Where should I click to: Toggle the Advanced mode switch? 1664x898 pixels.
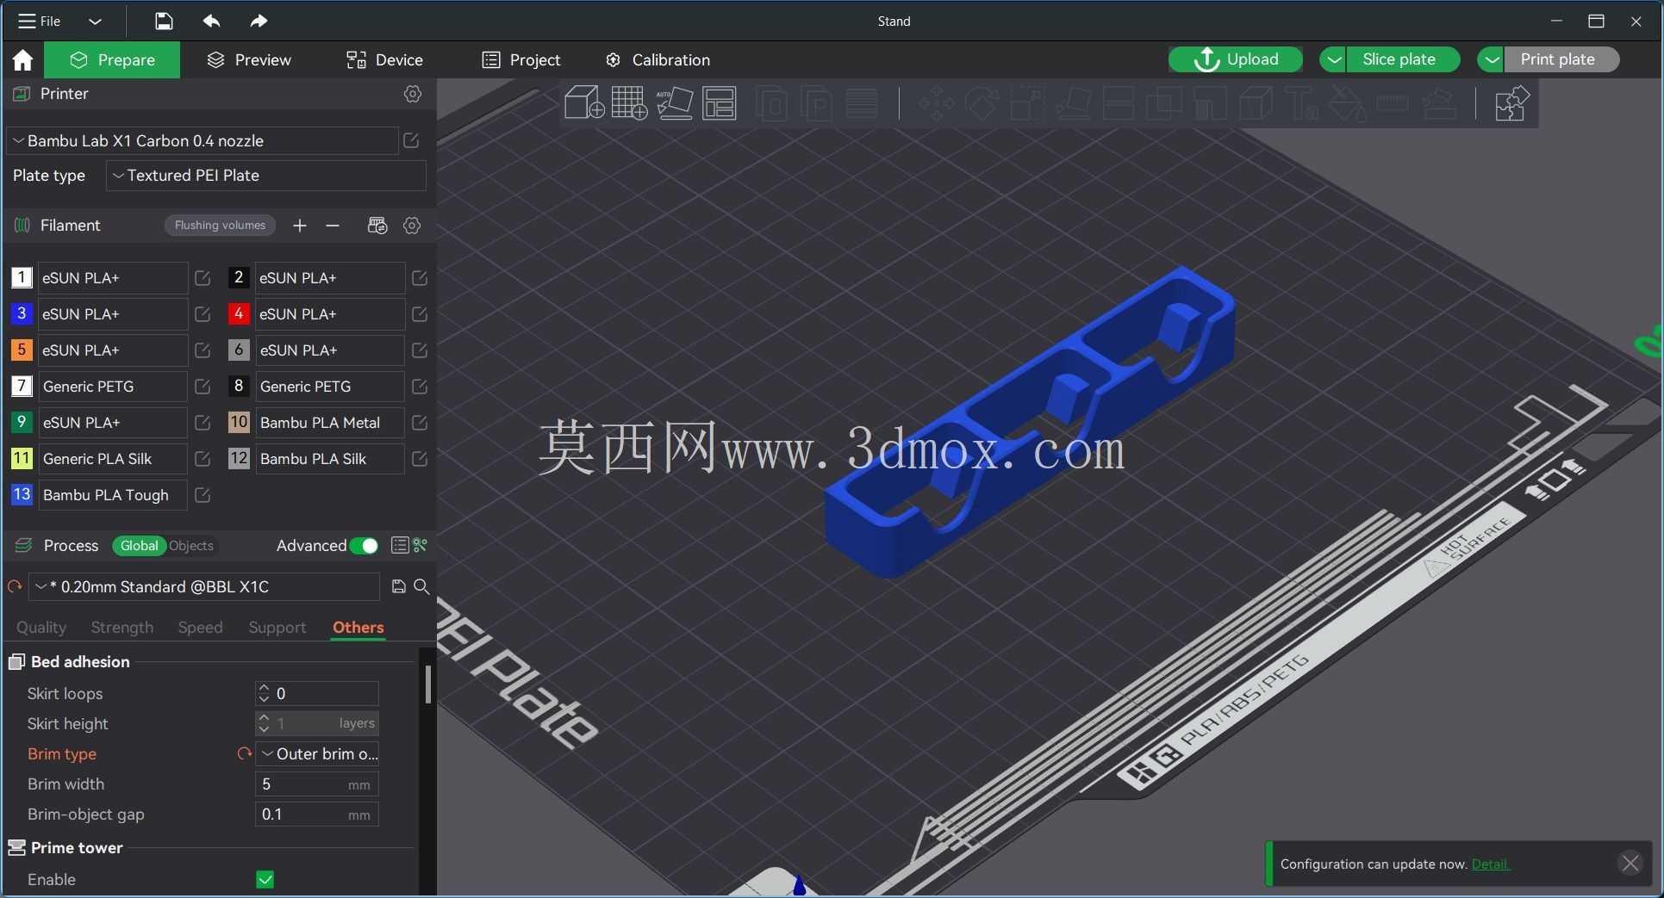coord(365,546)
